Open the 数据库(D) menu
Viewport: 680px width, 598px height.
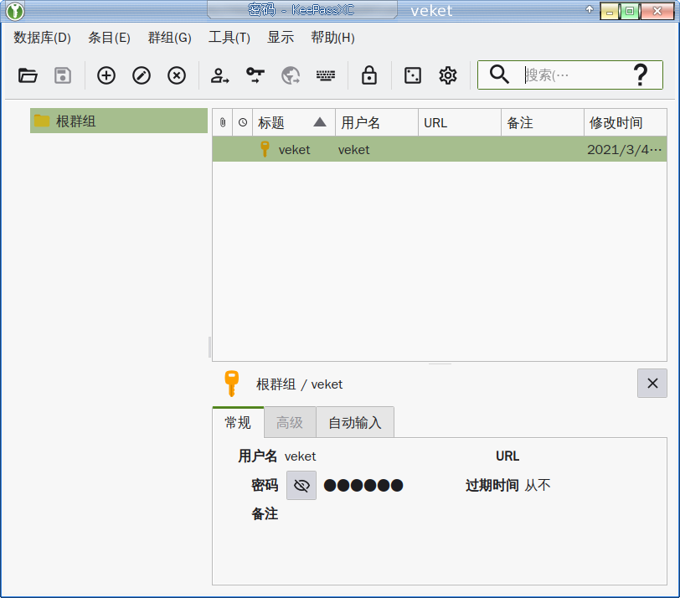(42, 38)
